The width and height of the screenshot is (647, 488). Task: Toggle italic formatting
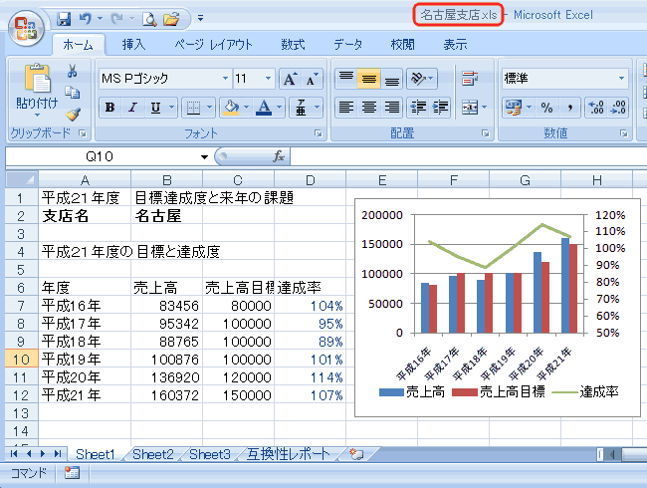(x=132, y=109)
